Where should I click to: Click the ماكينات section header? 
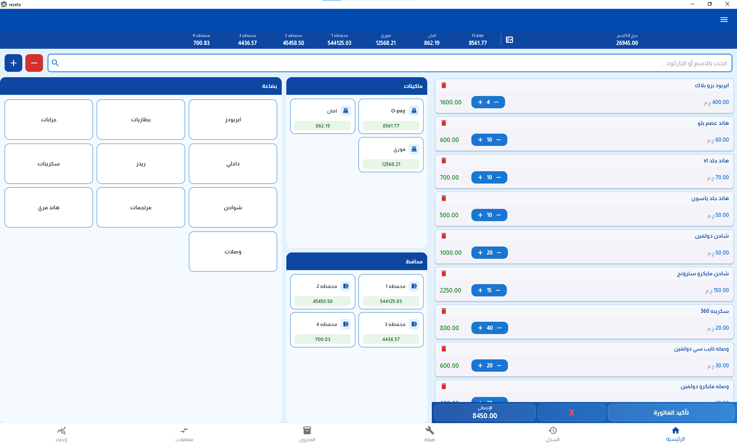pos(357,86)
